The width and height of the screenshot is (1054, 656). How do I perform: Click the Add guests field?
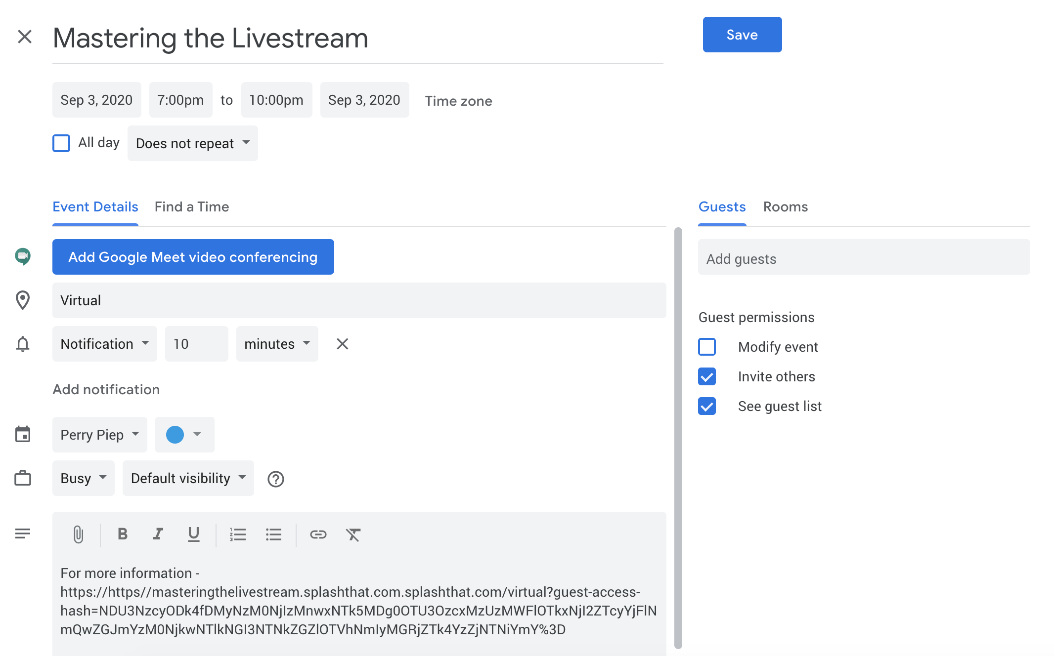click(864, 257)
